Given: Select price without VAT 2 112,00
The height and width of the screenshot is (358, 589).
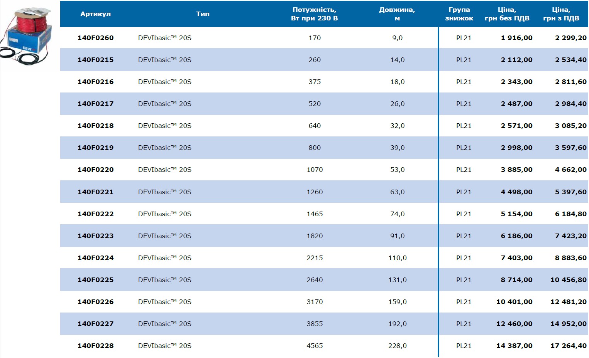Looking at the screenshot, I should point(516,60).
